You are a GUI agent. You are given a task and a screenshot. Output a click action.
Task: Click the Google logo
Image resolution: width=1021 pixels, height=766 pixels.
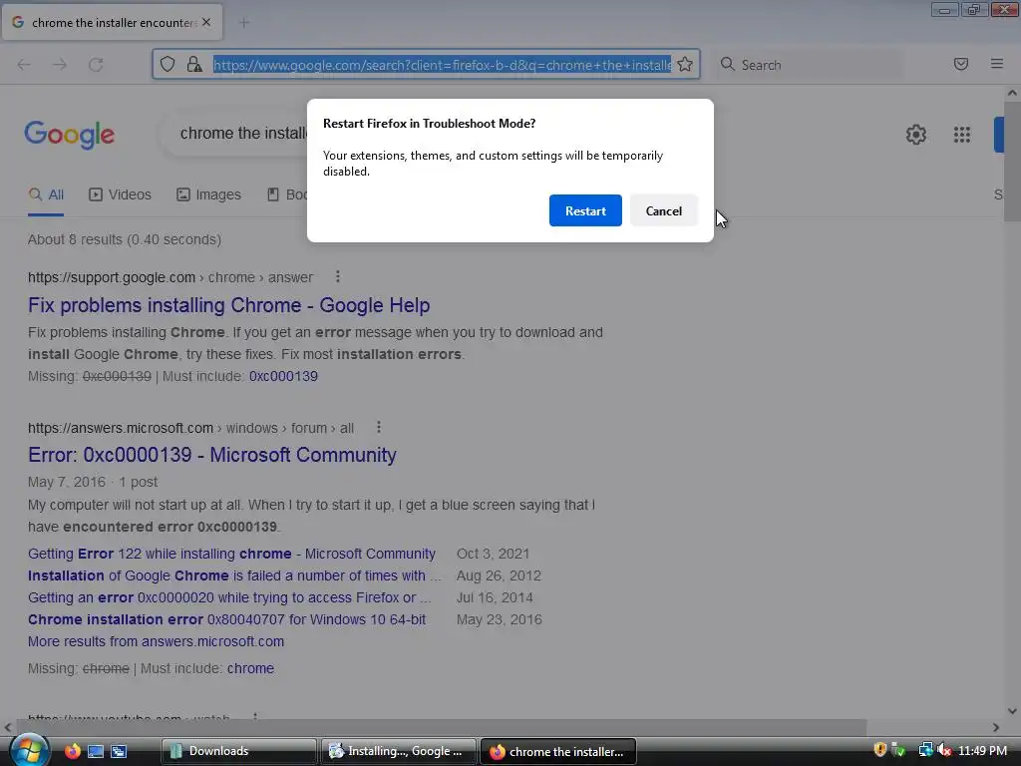tap(69, 135)
